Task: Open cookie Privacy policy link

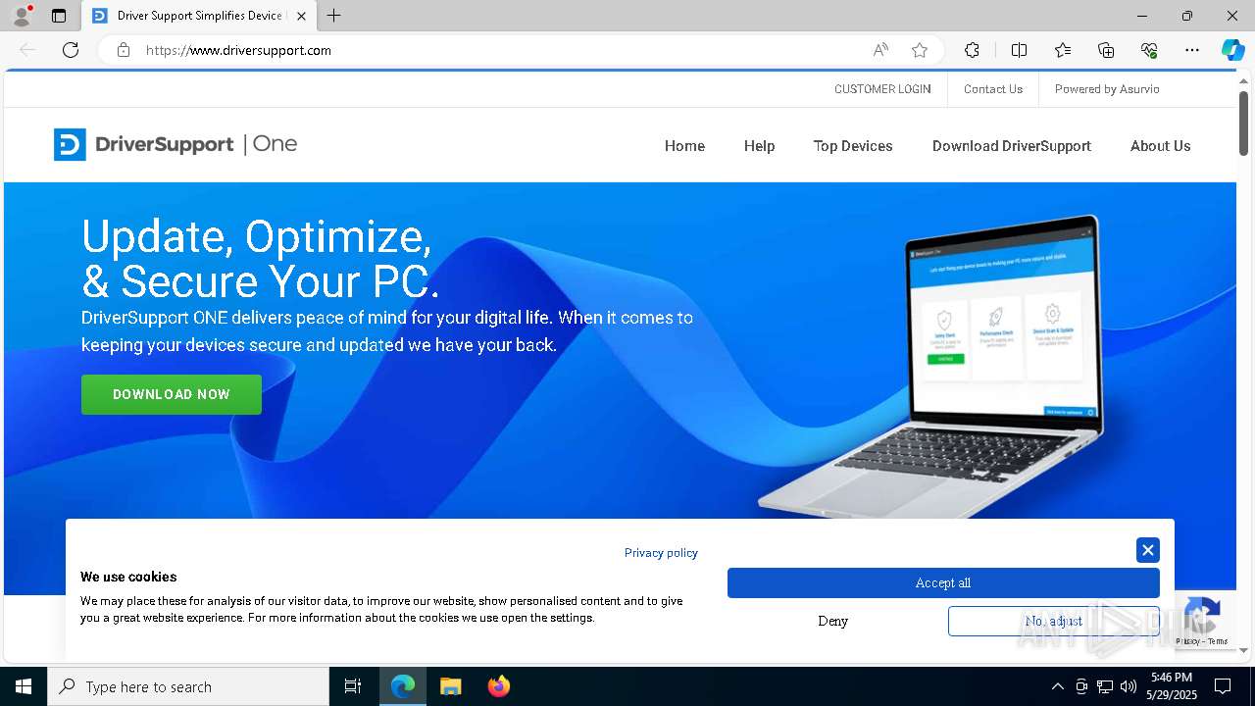Action: pos(661,553)
